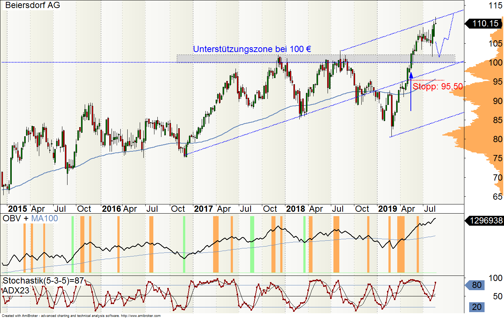The image size is (504, 318).
Task: Jump to the 2017 year marker
Action: (x=203, y=209)
